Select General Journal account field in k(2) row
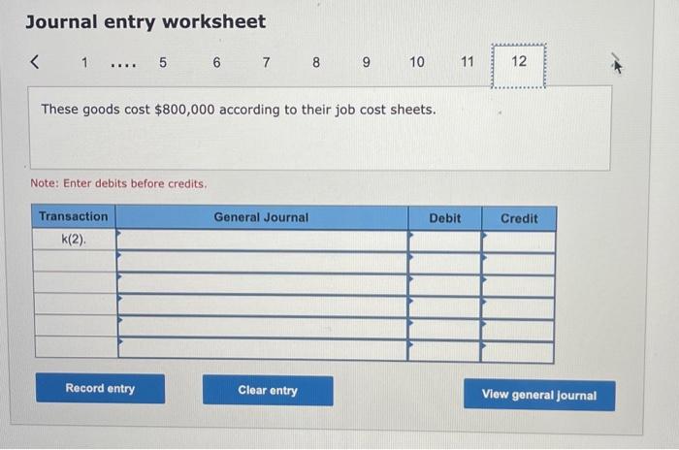The image size is (679, 450). point(262,241)
